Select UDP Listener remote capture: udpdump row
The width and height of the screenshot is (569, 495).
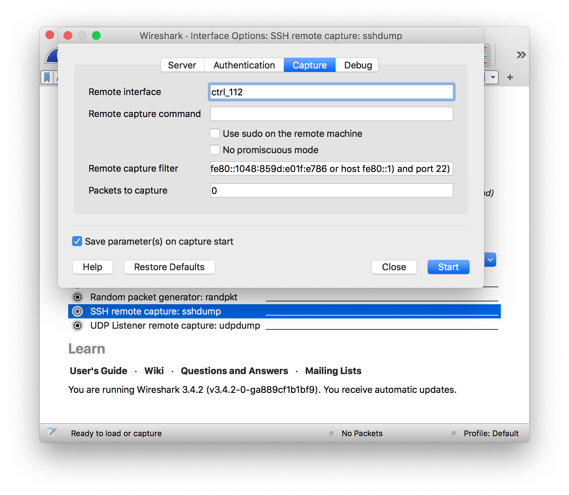coord(284,326)
